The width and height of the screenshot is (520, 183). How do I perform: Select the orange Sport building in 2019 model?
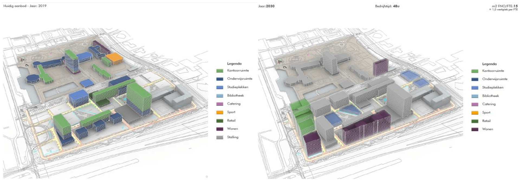point(114,58)
